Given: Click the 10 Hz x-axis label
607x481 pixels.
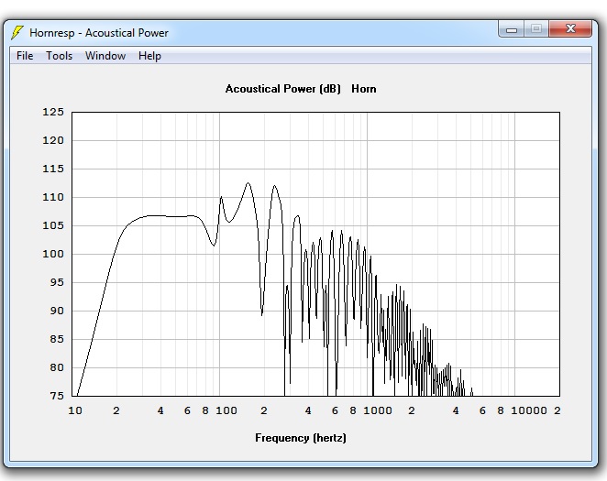Looking at the screenshot, I should point(75,410).
